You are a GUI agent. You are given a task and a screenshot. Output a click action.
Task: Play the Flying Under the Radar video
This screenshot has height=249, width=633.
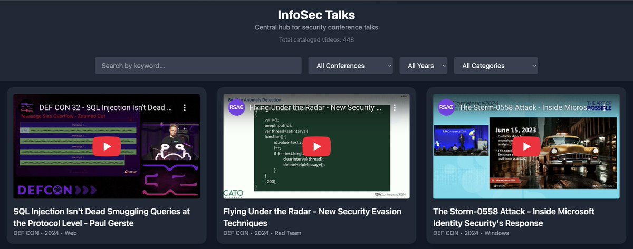click(x=316, y=146)
